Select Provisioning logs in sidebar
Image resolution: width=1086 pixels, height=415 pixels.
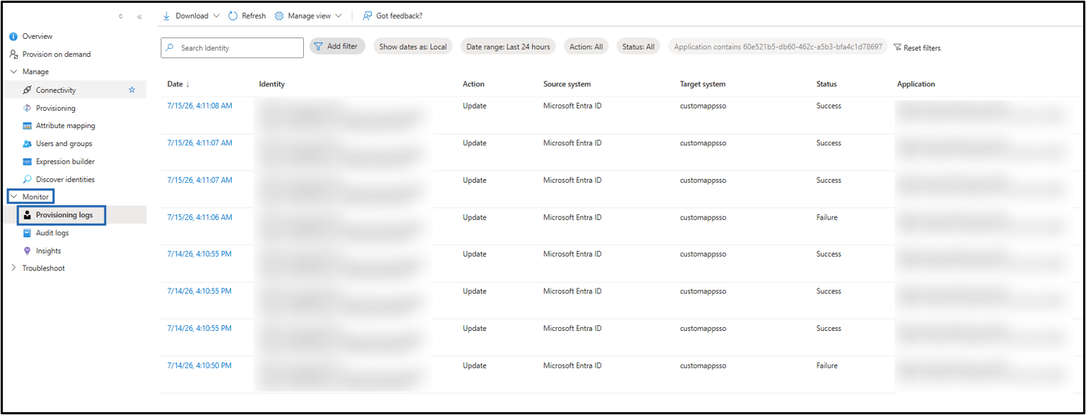click(x=64, y=215)
